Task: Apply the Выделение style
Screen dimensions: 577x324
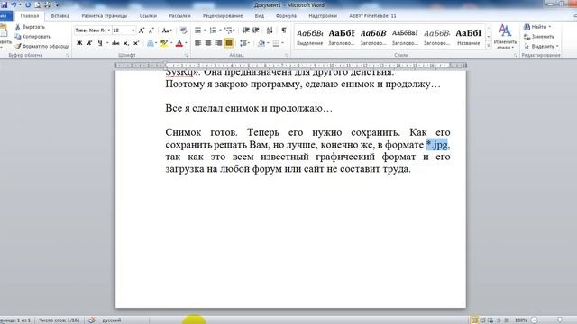Action: [309, 37]
